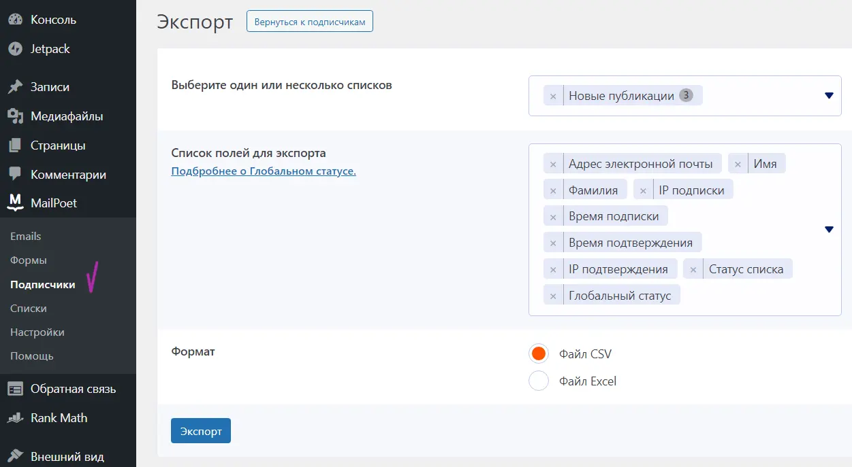Open the Комментарии menu item
The height and width of the screenshot is (467, 852).
click(68, 175)
